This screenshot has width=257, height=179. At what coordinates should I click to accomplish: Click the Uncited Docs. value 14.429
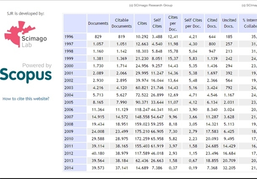229,146
